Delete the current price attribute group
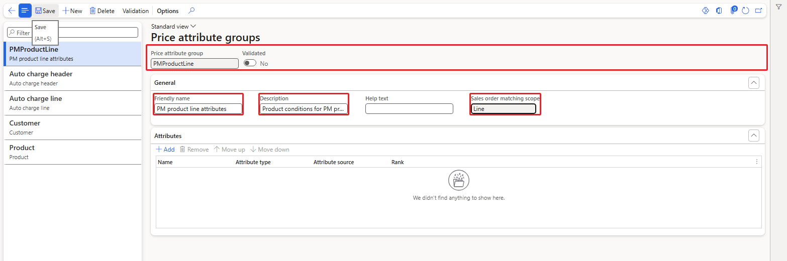787x261 pixels. tap(102, 11)
